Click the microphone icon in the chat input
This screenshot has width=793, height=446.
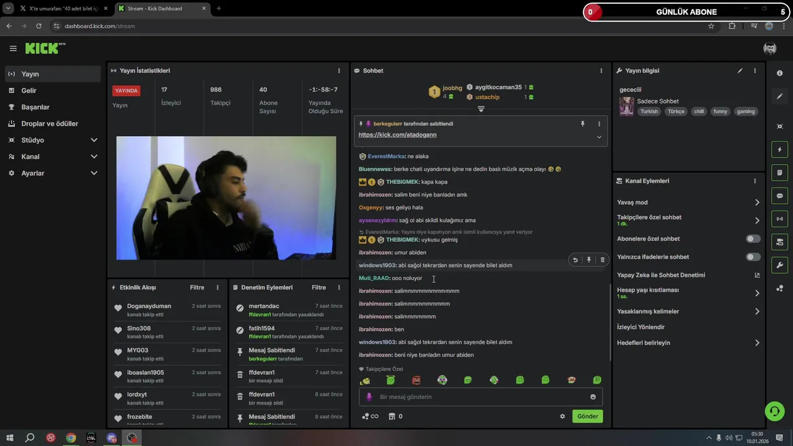point(369,397)
